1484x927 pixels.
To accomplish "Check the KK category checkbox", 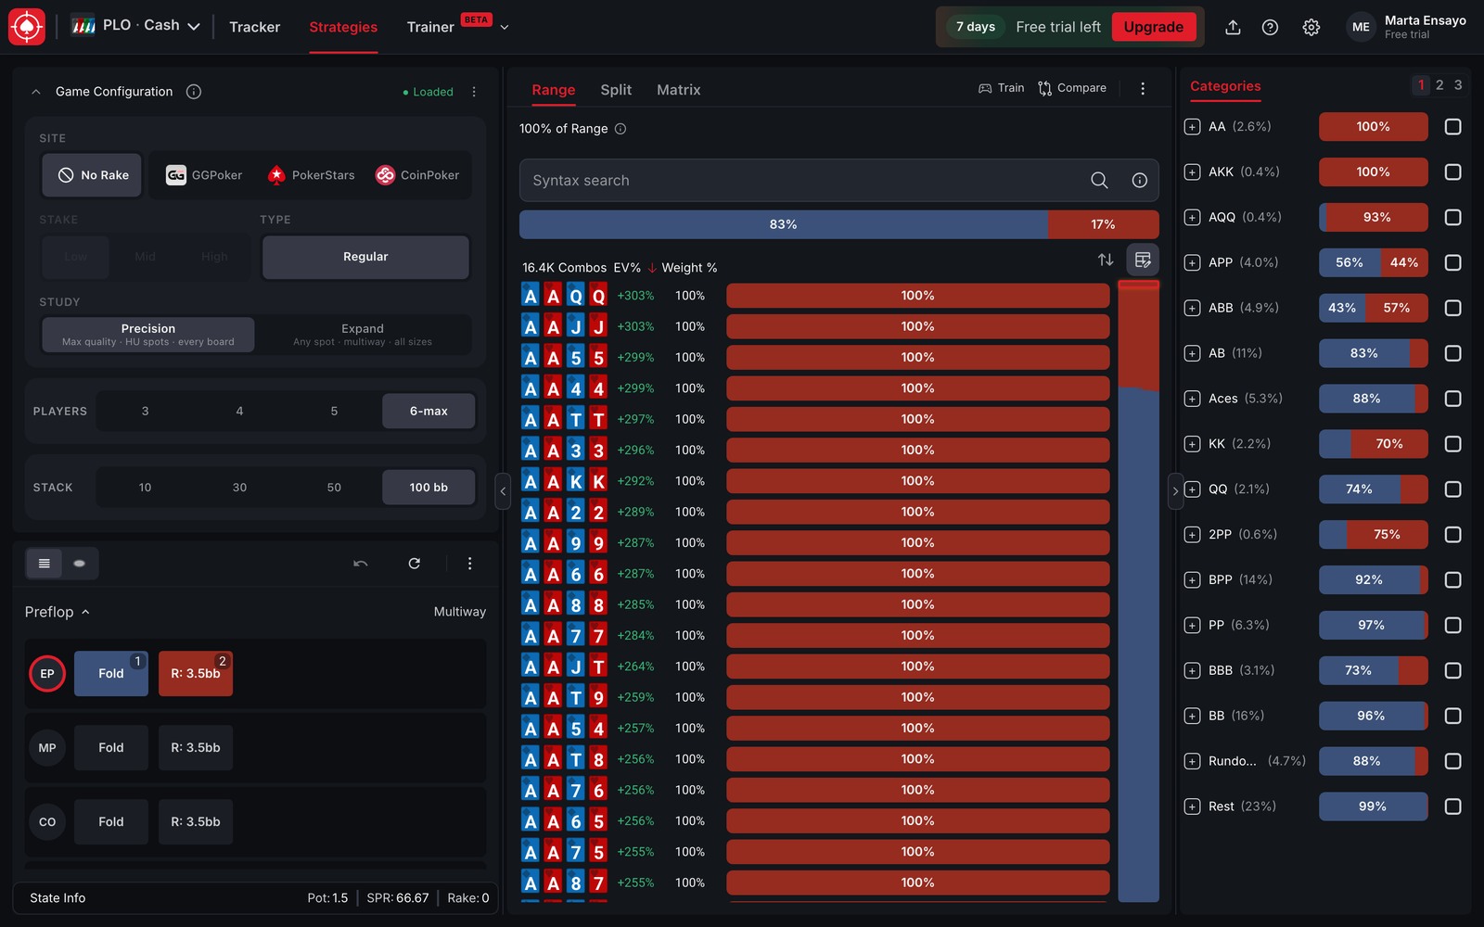I will pyautogui.click(x=1453, y=444).
